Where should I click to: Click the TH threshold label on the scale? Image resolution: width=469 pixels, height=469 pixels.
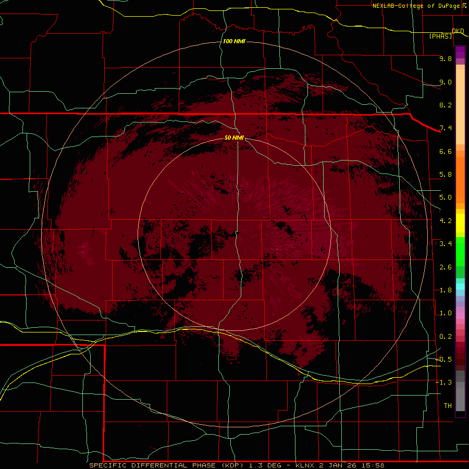pos(448,406)
